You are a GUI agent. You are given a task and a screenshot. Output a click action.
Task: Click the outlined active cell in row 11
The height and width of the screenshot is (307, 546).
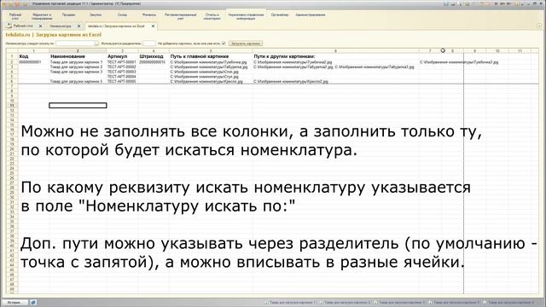[x=78, y=106]
